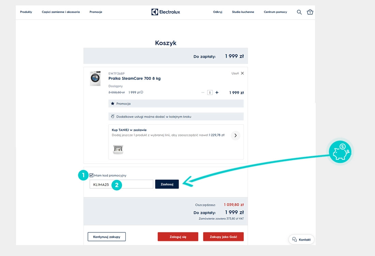Open the Produkty menu
The width and height of the screenshot is (375, 256).
26,12
